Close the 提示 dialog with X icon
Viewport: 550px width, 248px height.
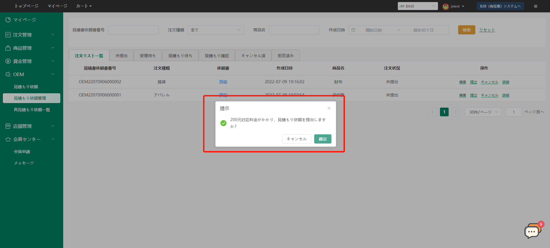tap(329, 108)
